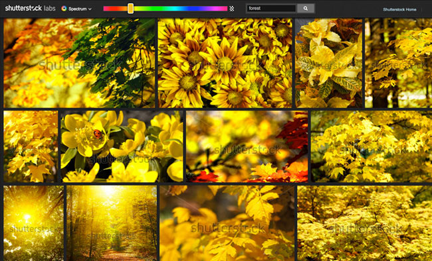
Task: Open the small yellow maple leaves photo at the left of the second row
Action: (31, 146)
